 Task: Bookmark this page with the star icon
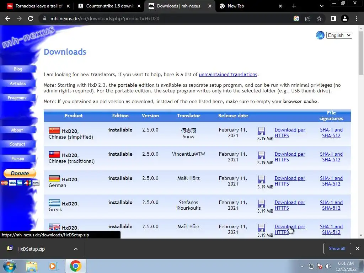(319, 18)
